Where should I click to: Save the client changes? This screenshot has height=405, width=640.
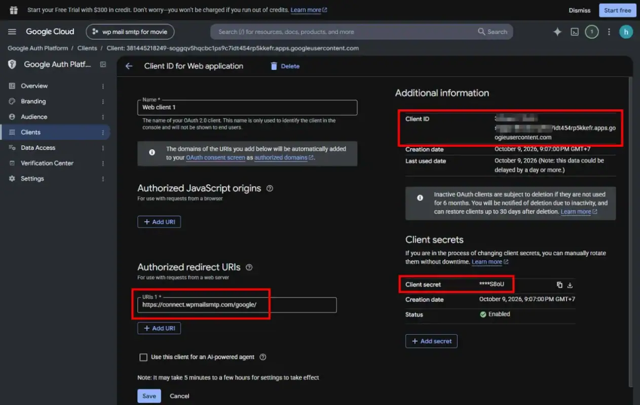coord(149,396)
